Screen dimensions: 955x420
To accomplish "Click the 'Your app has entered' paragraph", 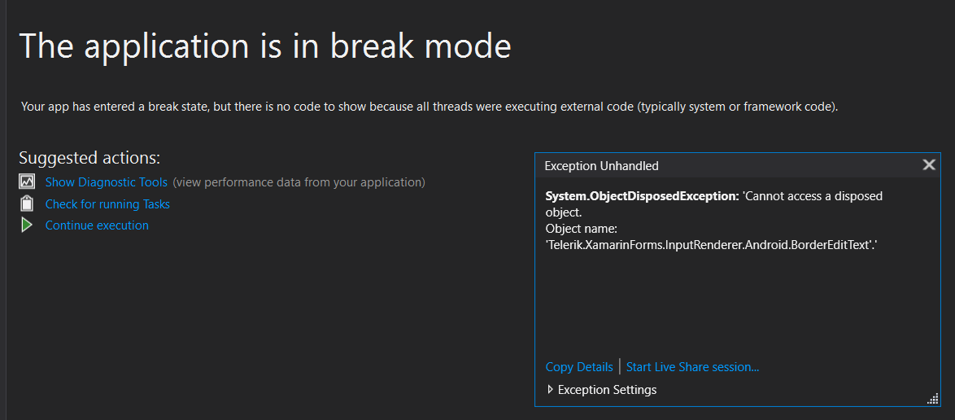I will (x=429, y=107).
